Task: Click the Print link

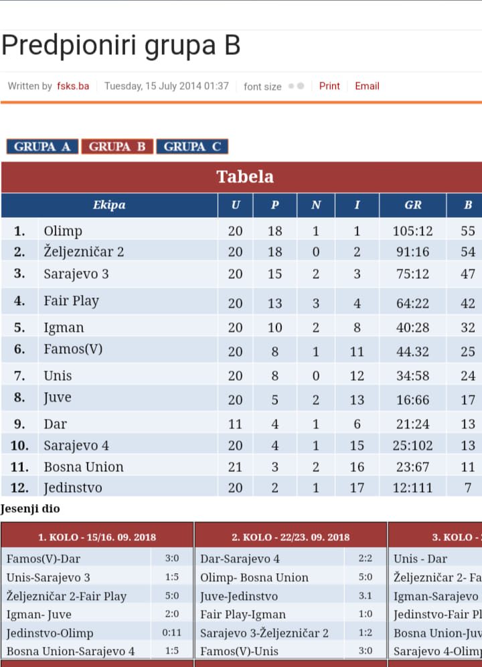Action: (x=329, y=86)
